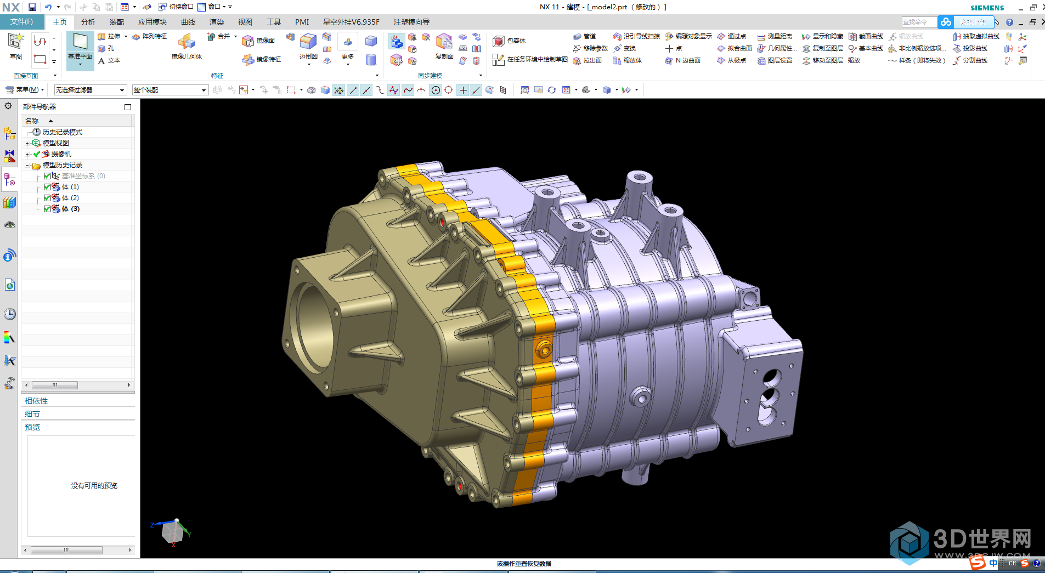Viewport: 1045px width, 573px height.
Task: Click 在任务环境中绘制草图 button
Action: click(x=530, y=59)
